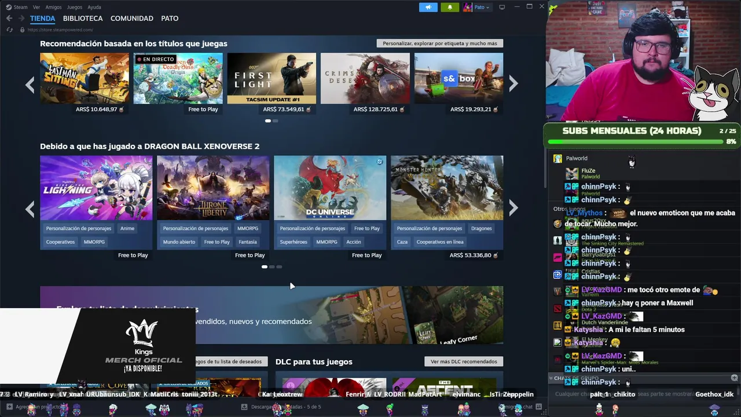Switch to the TIENDA tab
This screenshot has height=417, width=741.
click(x=43, y=19)
